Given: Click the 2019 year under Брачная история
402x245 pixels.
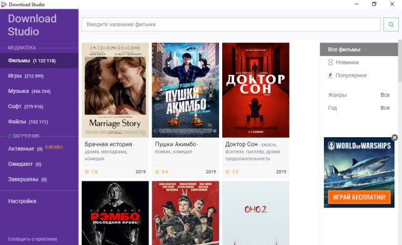Looking at the screenshot, I should pyautogui.click(x=140, y=172).
